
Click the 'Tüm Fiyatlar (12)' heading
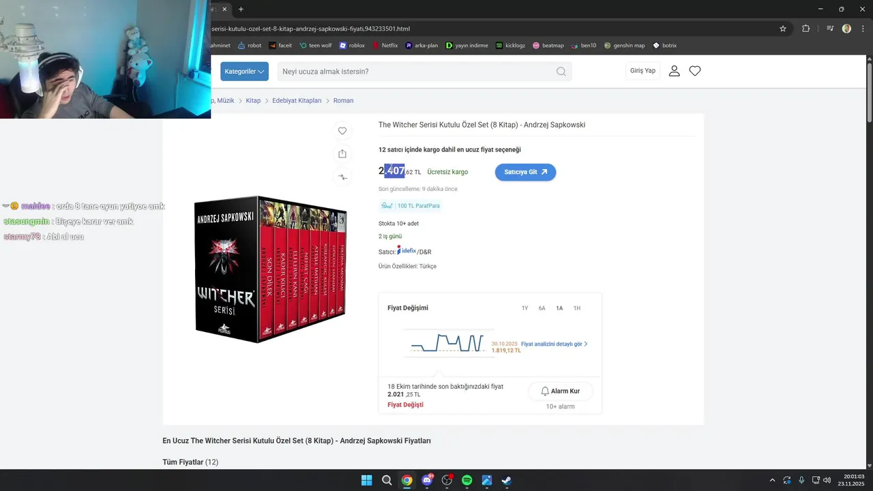point(190,462)
